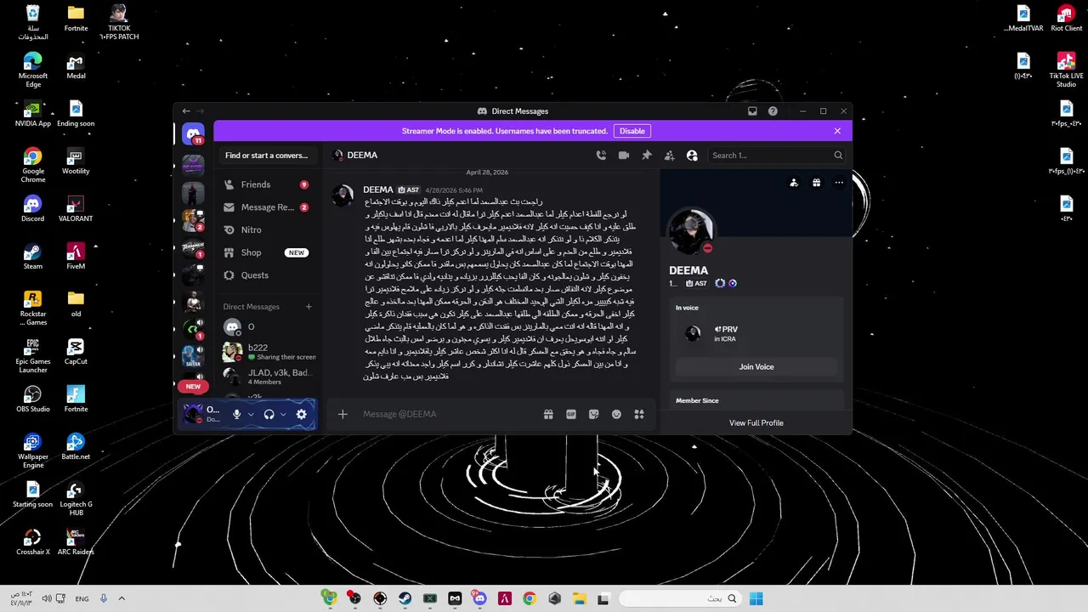Click the Discord inbox icon
The image size is (1088, 612).
[752, 111]
